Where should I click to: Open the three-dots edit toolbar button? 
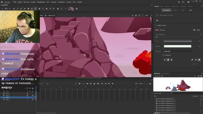click(x=66, y=9)
